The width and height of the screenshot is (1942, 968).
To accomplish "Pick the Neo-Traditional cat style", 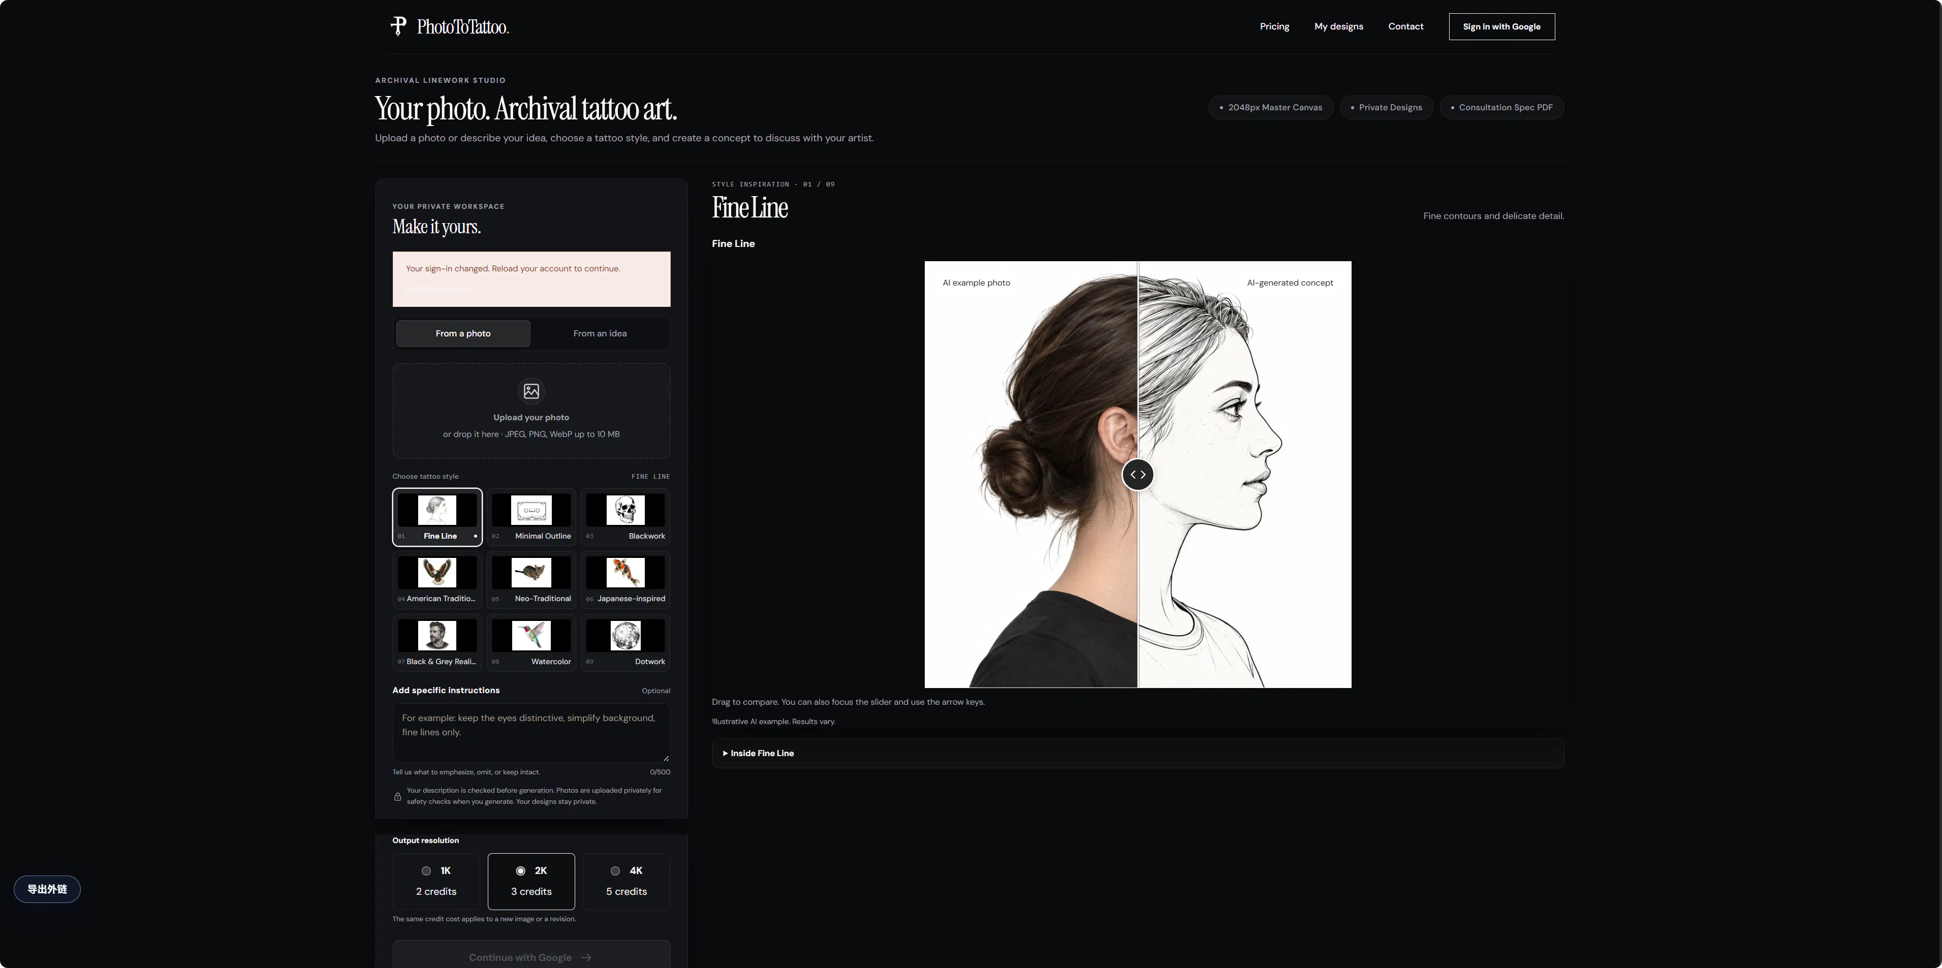I will pyautogui.click(x=531, y=579).
